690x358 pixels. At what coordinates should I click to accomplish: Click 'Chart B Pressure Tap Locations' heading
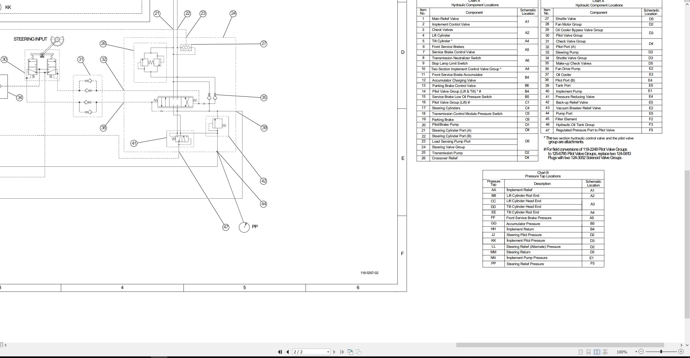tap(543, 174)
